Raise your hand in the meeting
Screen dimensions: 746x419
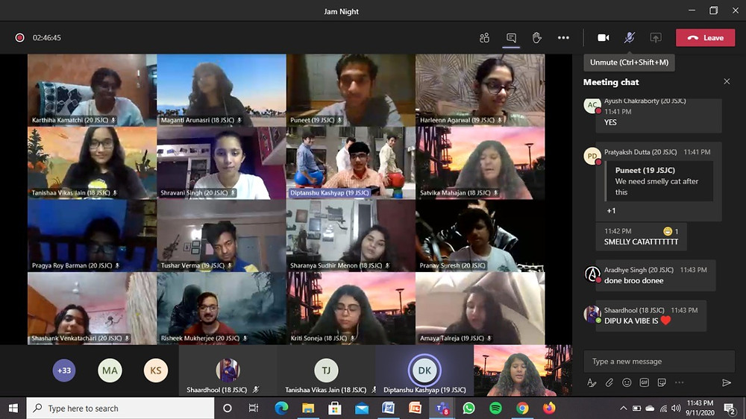(x=536, y=37)
